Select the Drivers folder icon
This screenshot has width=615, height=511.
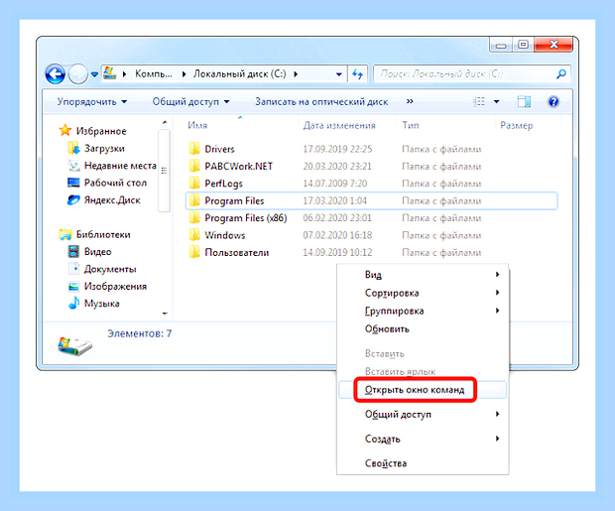click(x=194, y=149)
